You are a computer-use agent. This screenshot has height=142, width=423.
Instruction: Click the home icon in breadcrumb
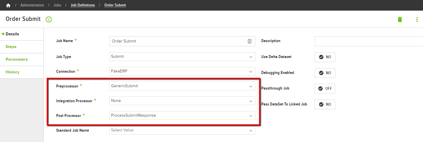[x=8, y=5]
